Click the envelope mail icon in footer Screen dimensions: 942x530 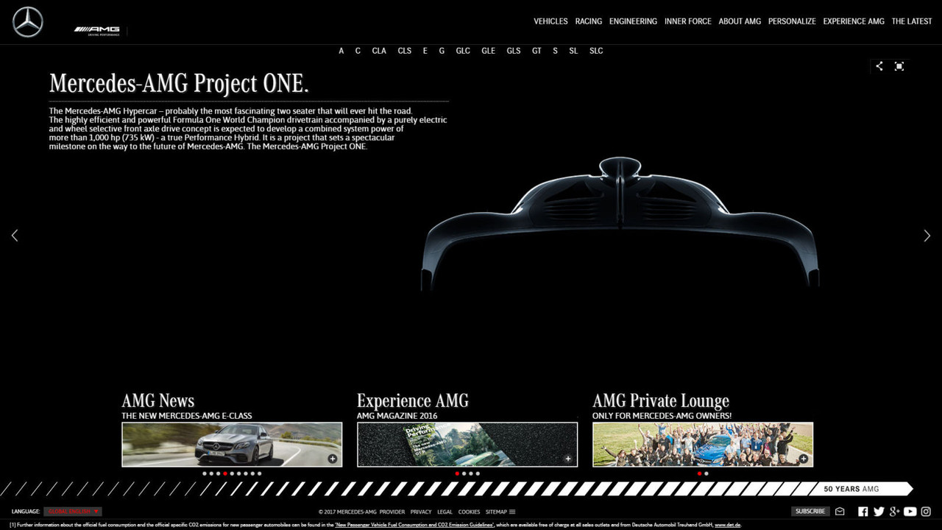tap(840, 512)
